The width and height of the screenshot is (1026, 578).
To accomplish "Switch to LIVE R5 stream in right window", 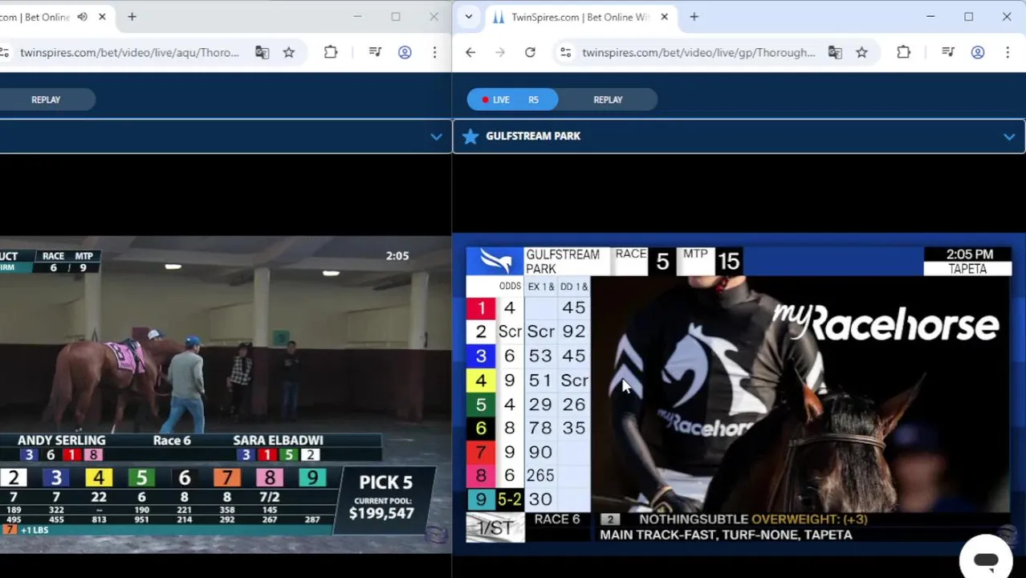I will click(512, 100).
